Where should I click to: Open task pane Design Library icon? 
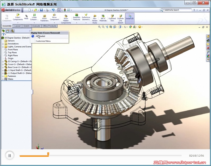tap(208, 40)
